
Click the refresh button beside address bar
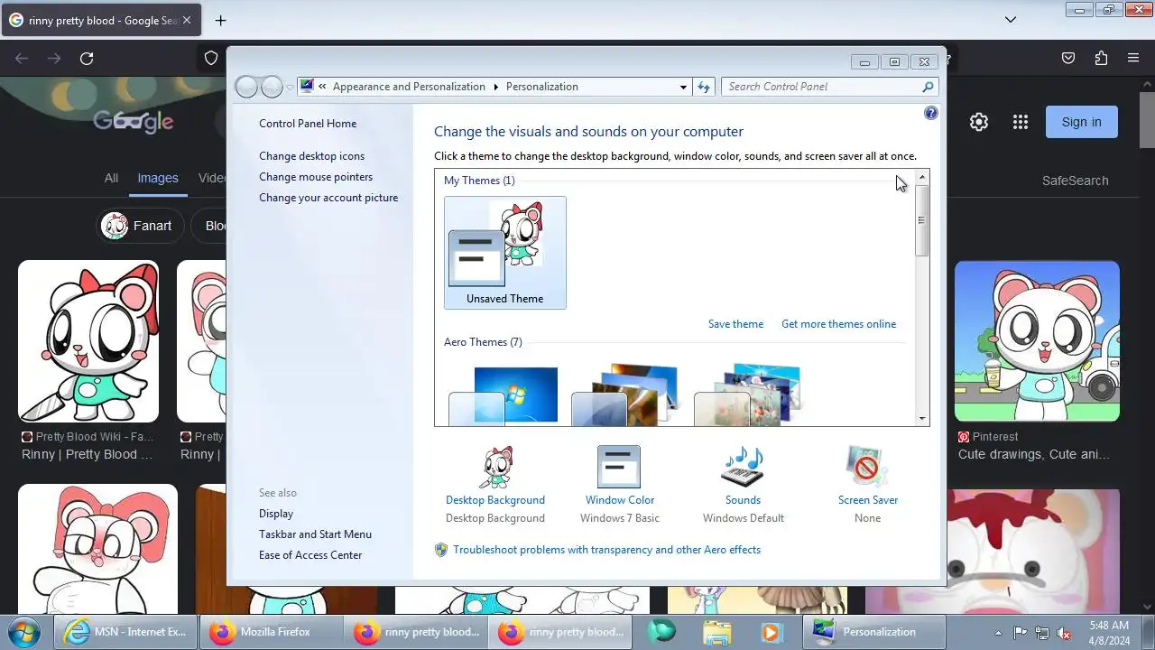(705, 87)
